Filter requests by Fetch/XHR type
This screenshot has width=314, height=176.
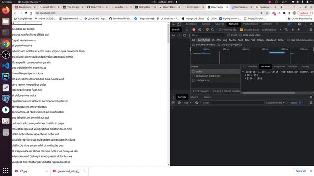[x=204, y=40]
